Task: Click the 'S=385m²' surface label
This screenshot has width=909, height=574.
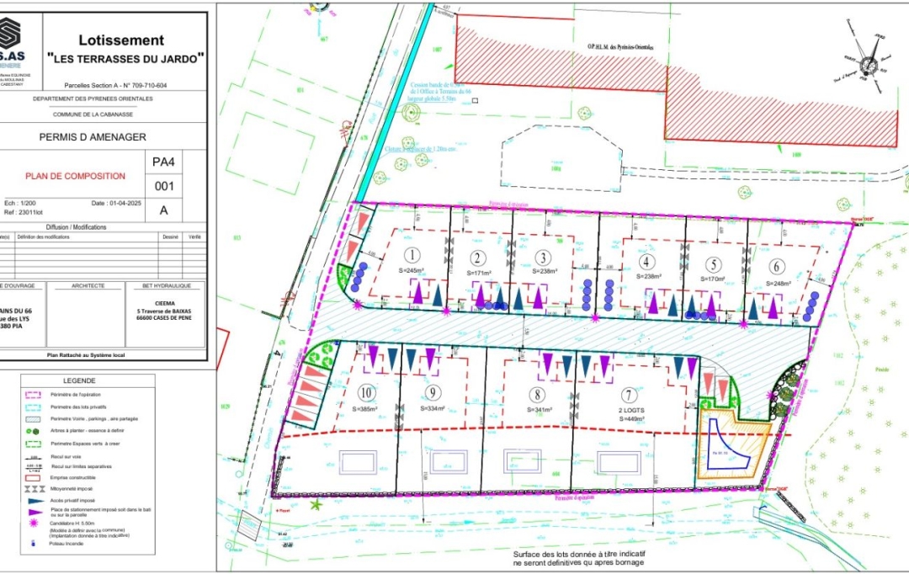Action: (x=365, y=409)
